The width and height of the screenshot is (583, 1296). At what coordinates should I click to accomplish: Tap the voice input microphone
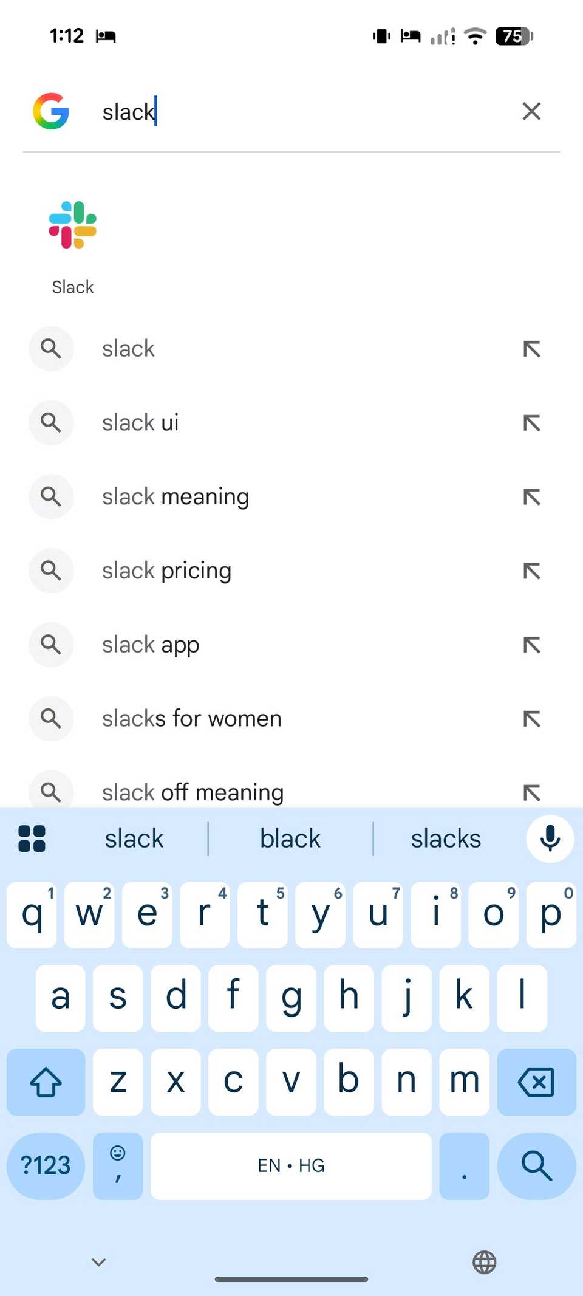coord(550,838)
